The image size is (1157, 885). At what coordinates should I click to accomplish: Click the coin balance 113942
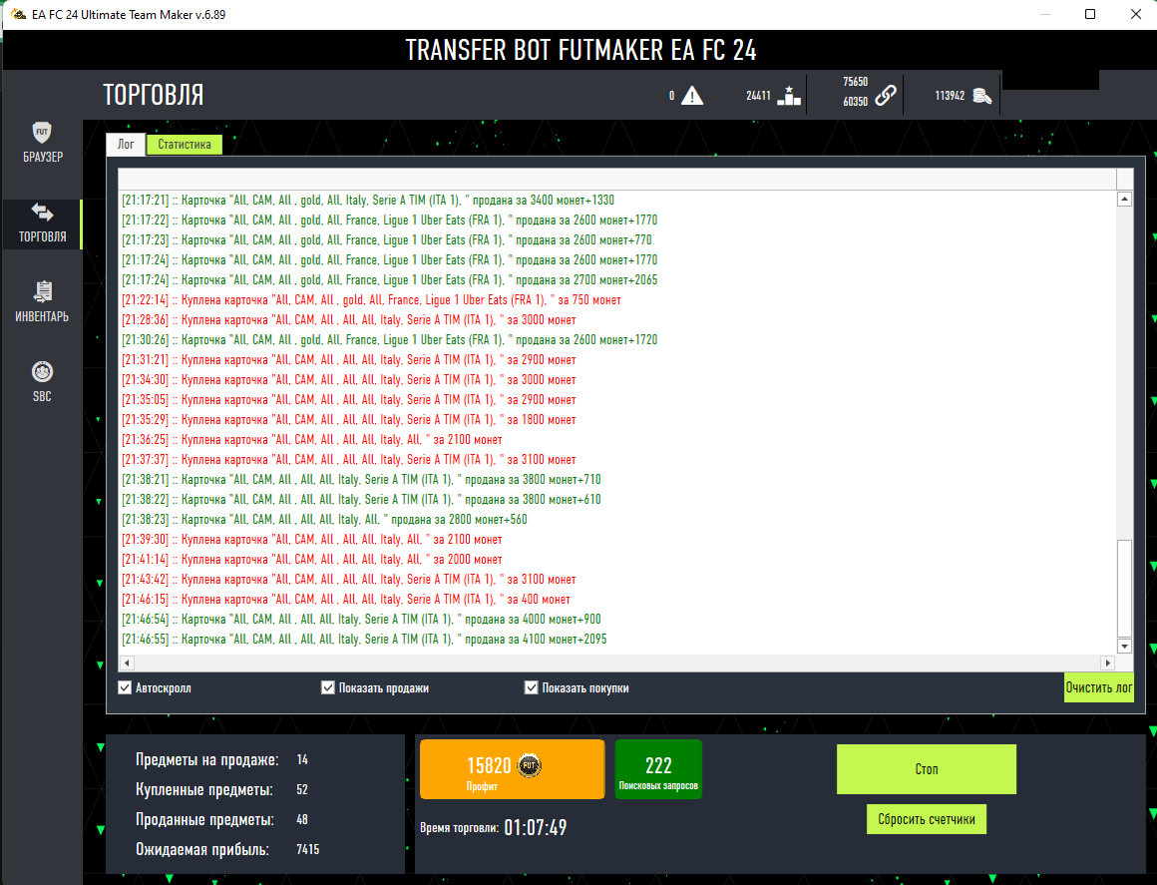pos(950,96)
